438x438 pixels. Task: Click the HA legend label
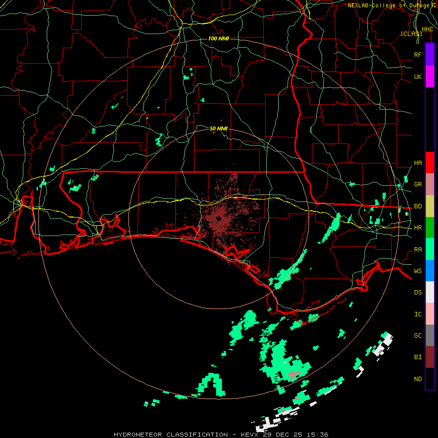(x=418, y=163)
